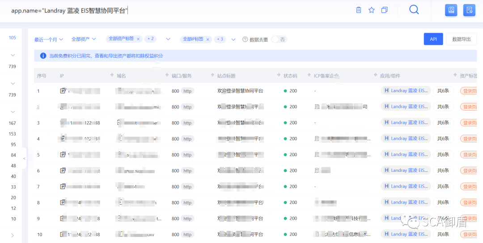The height and width of the screenshot is (243, 483).
Task: Click the 84 count in sidebar
Action: (x=13, y=155)
